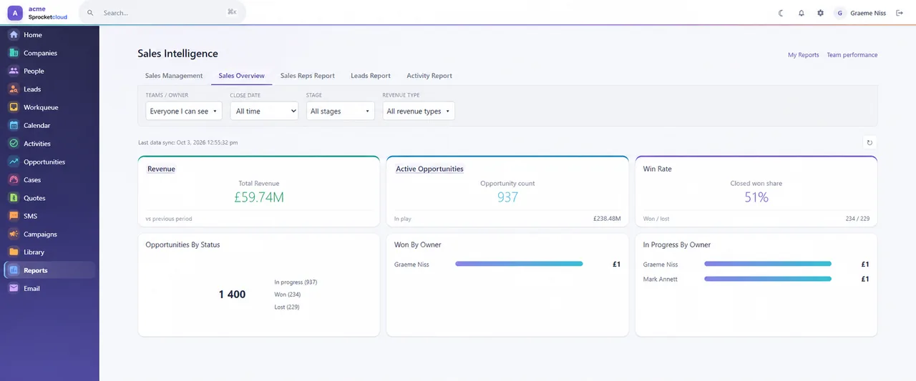Select the Sales Overview tab
This screenshot has height=381, width=916.
tap(242, 76)
